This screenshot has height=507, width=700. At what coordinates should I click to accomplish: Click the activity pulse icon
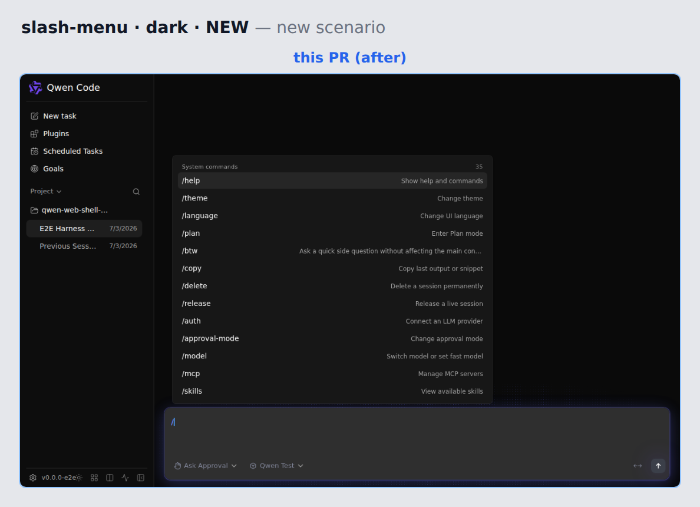click(126, 478)
